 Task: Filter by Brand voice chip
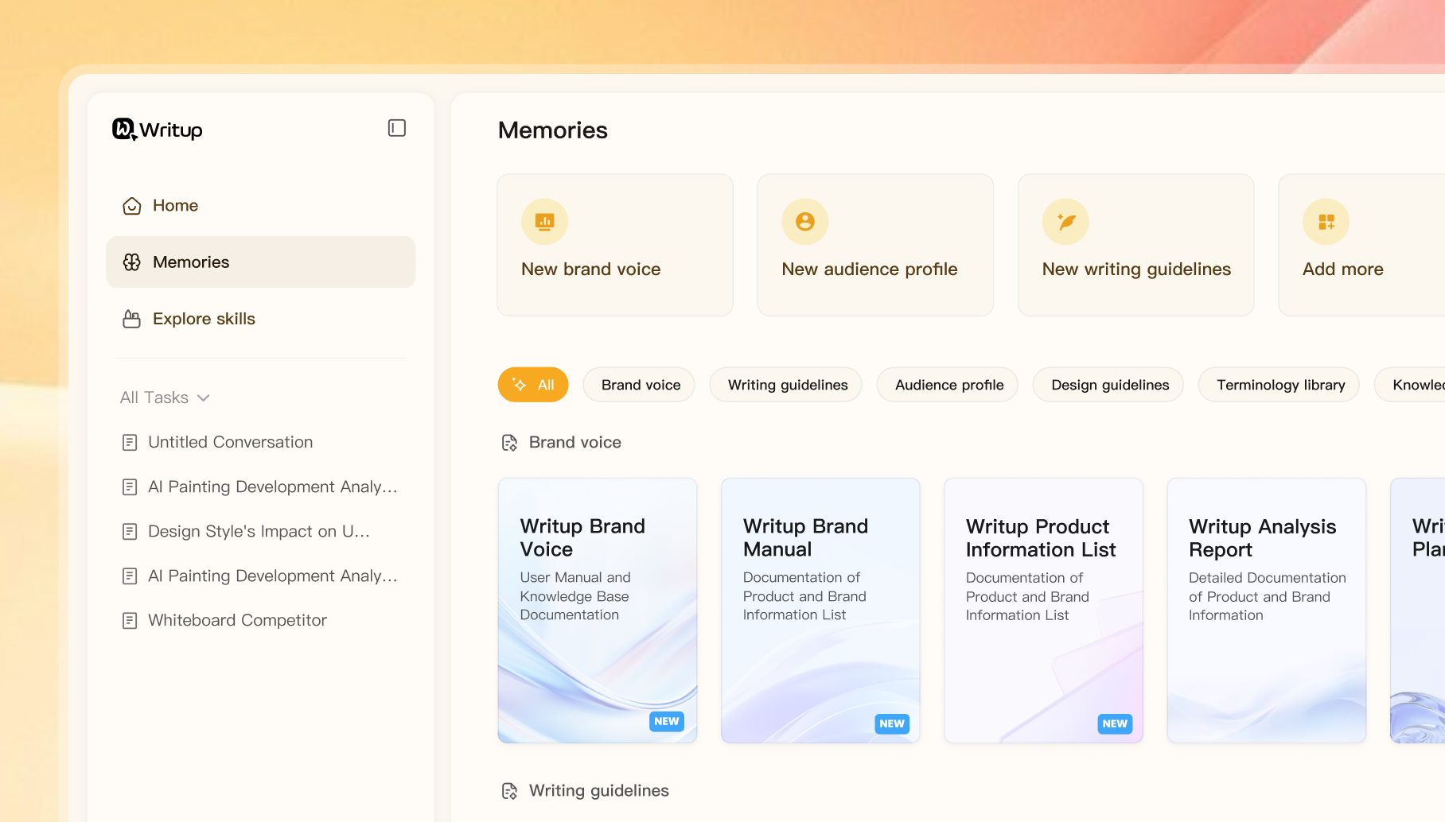click(x=639, y=385)
